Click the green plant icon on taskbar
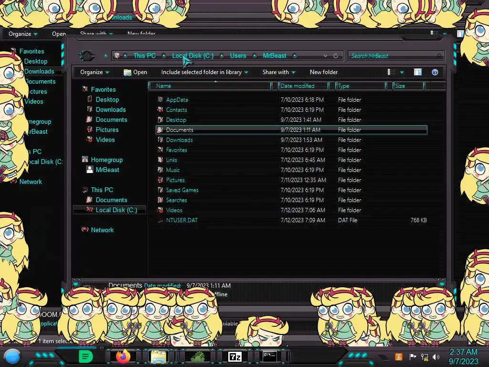The height and width of the screenshot is (367, 489). 198,356
